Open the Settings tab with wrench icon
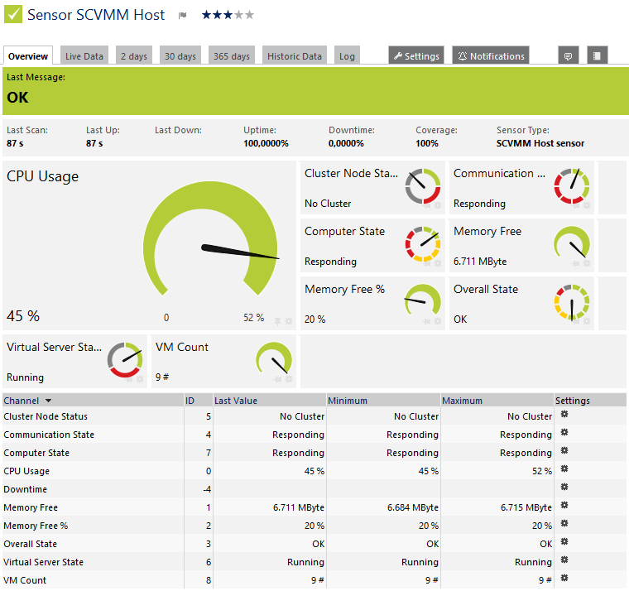This screenshot has width=629, height=591. (416, 55)
